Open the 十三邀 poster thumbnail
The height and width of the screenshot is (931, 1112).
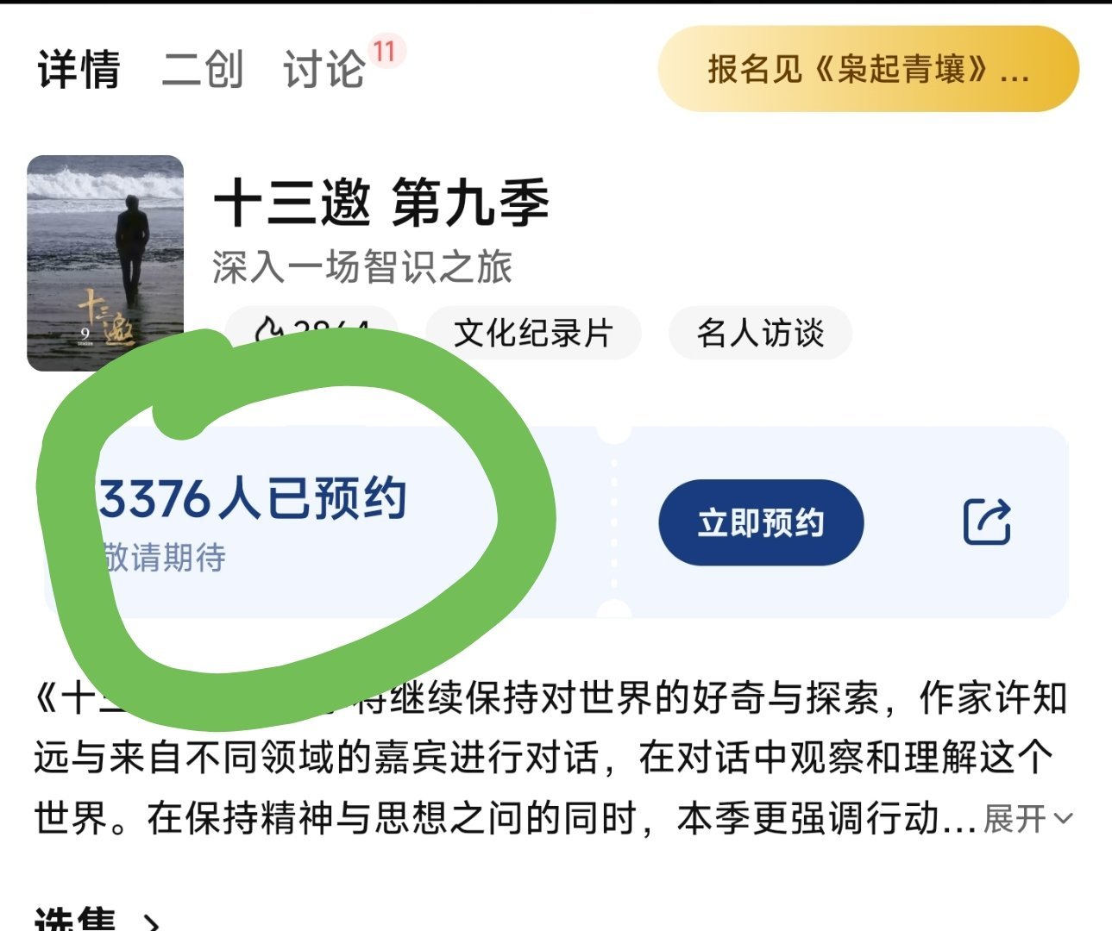pyautogui.click(x=105, y=263)
